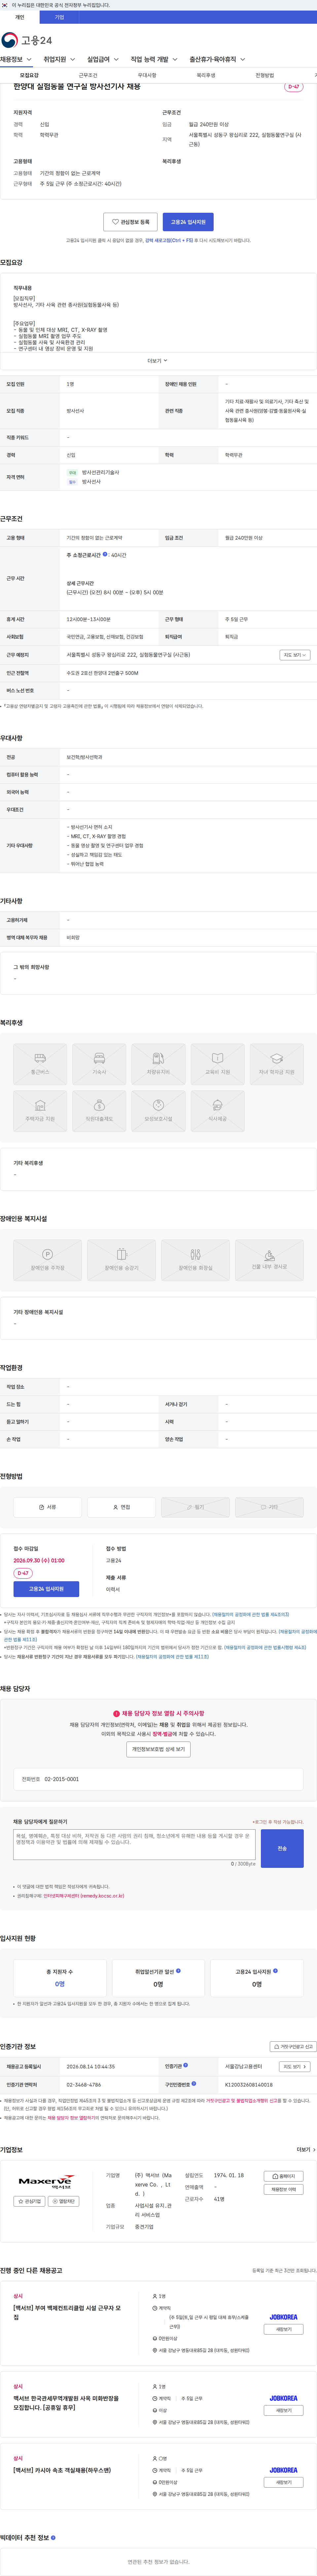Screen dimensions: 317x2576
Task: Click the 기타 selection method tile
Action: click(269, 1507)
